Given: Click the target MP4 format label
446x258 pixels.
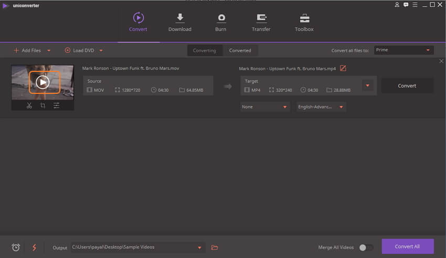Looking at the screenshot, I should [x=256, y=90].
